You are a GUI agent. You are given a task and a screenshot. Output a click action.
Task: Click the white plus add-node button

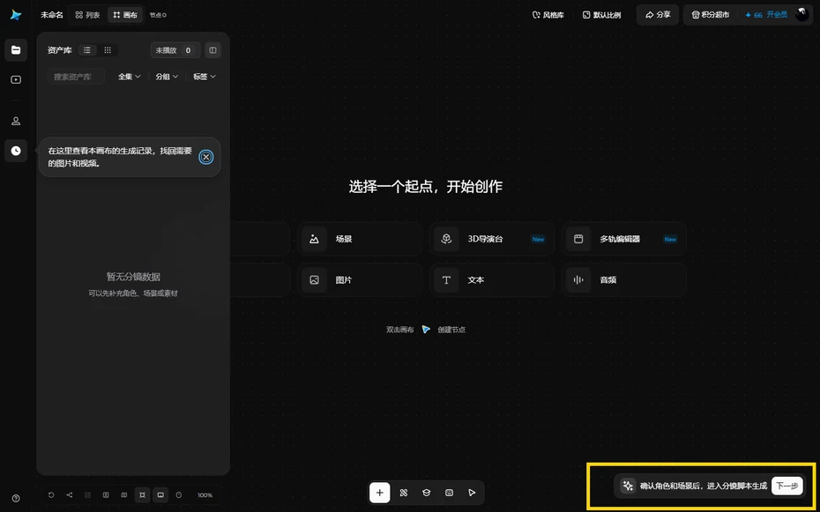pos(380,493)
